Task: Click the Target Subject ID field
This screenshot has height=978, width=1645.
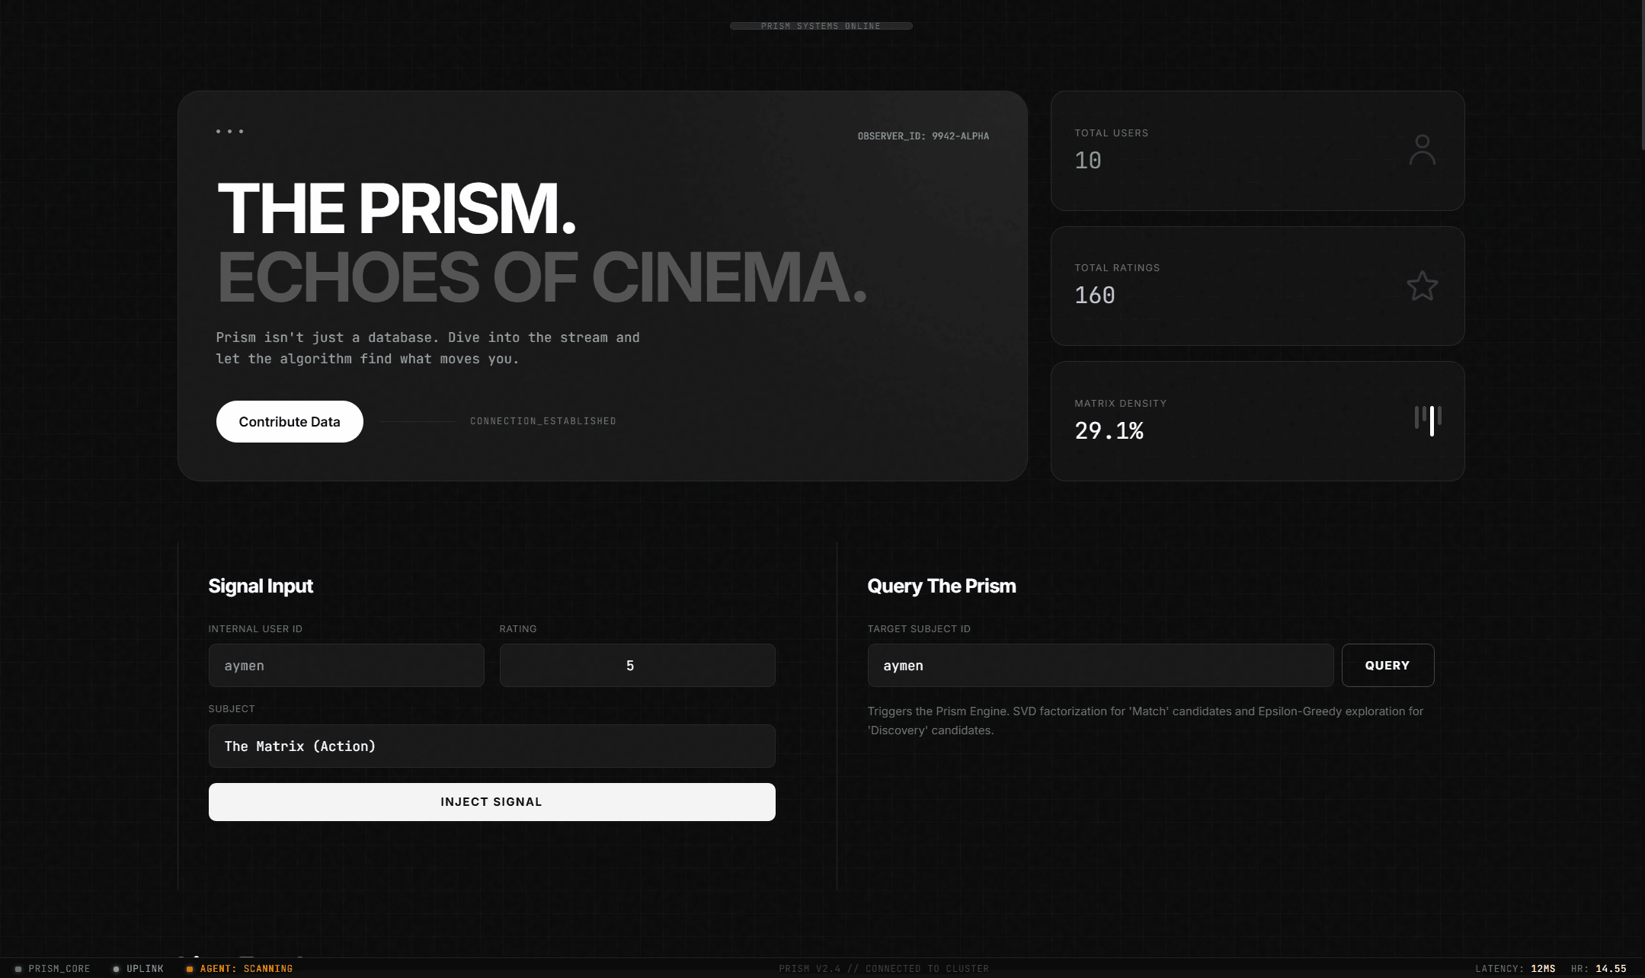Action: [1100, 665]
